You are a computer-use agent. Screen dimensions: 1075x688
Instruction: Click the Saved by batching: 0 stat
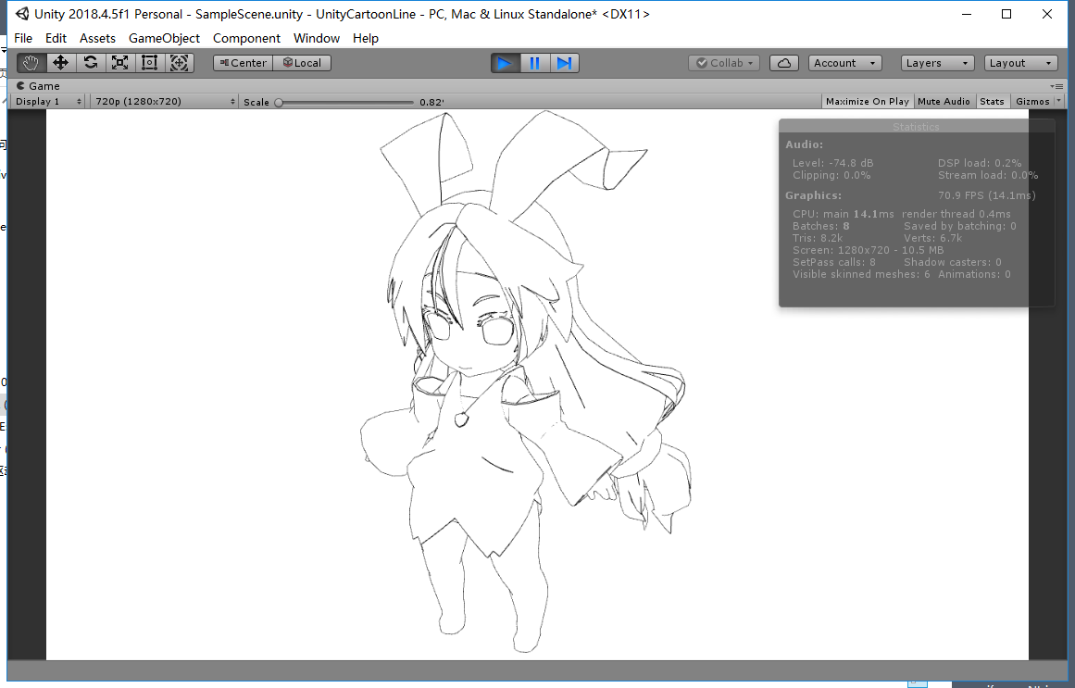pos(960,226)
